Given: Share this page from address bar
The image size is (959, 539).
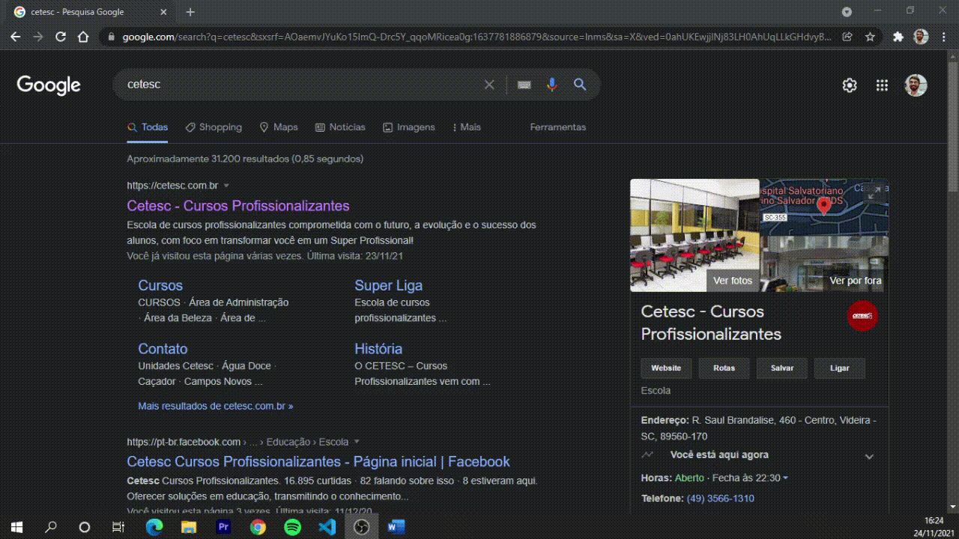Looking at the screenshot, I should (847, 37).
